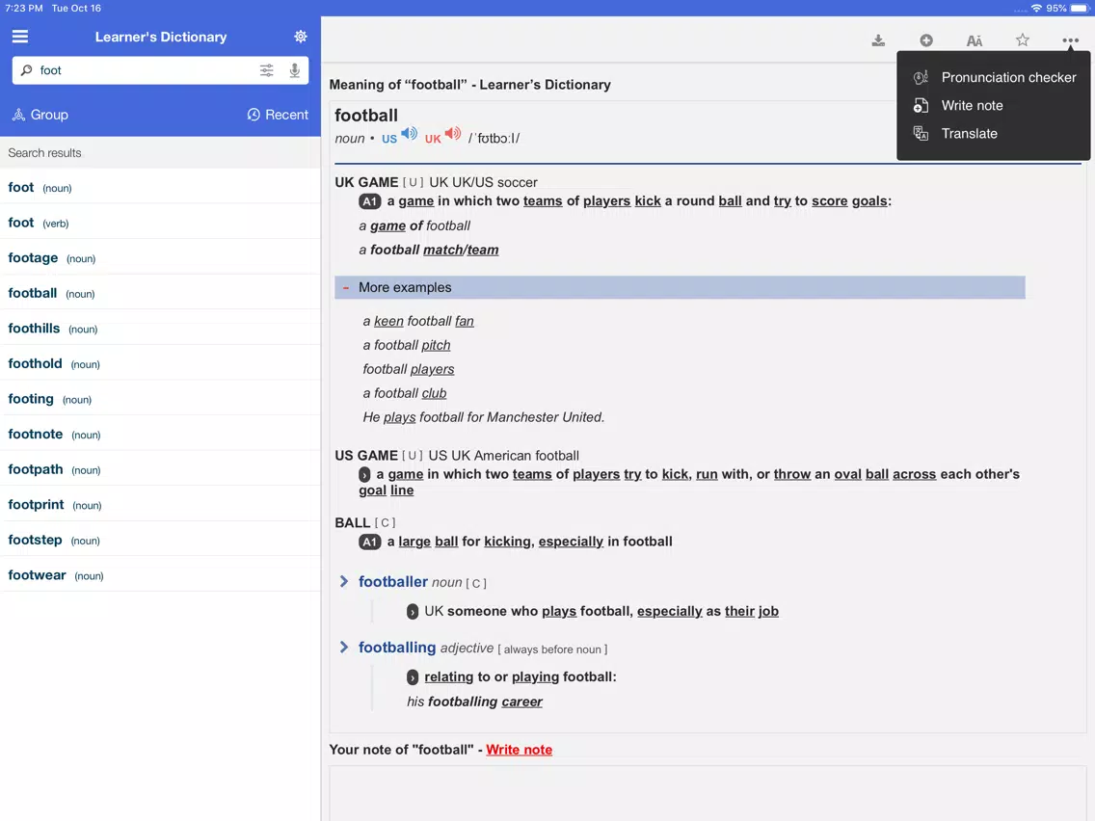The height and width of the screenshot is (821, 1095).
Task: Open the hamburger menu
Action: tap(20, 37)
